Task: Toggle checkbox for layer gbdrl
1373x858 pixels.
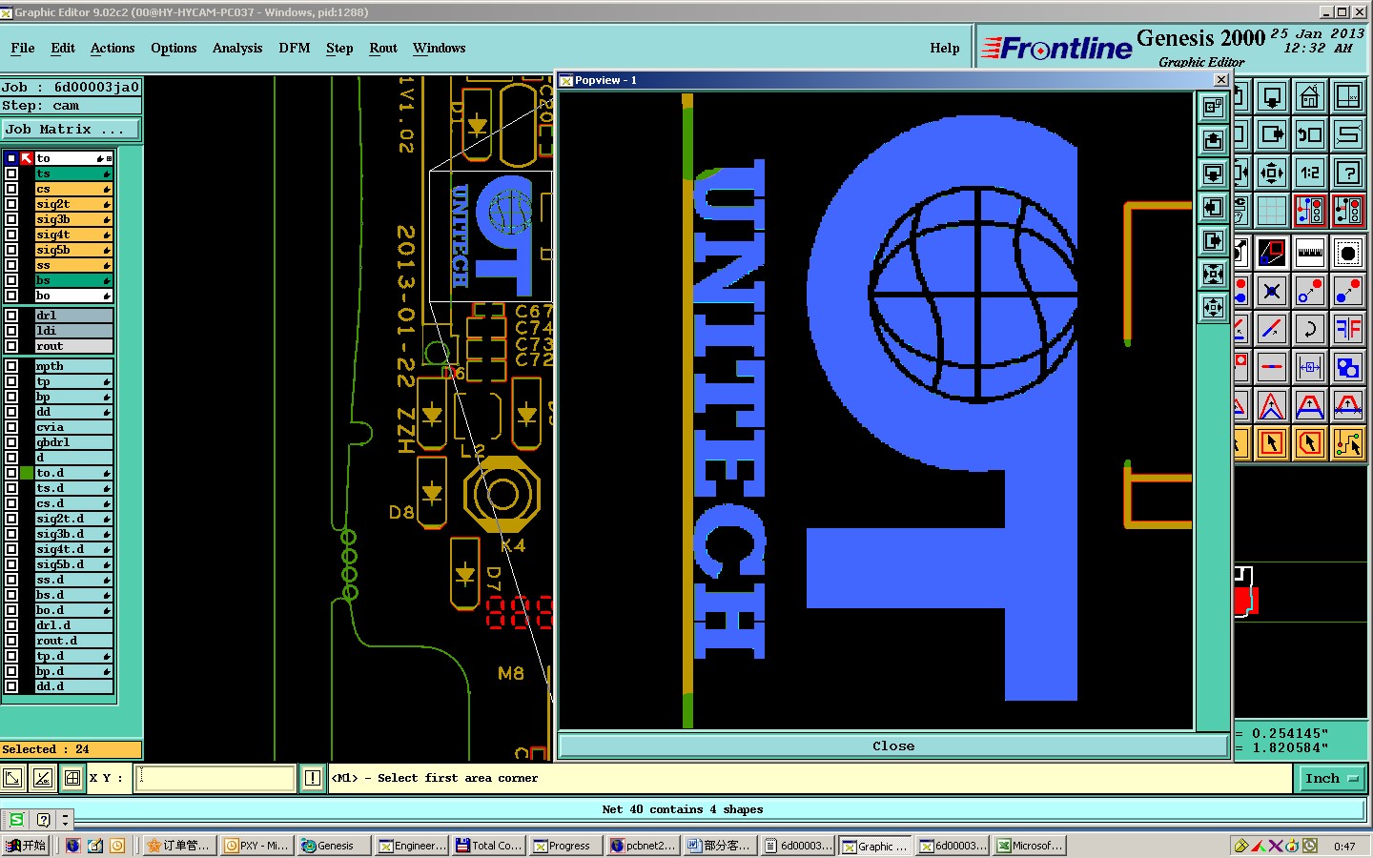Action: (x=11, y=442)
